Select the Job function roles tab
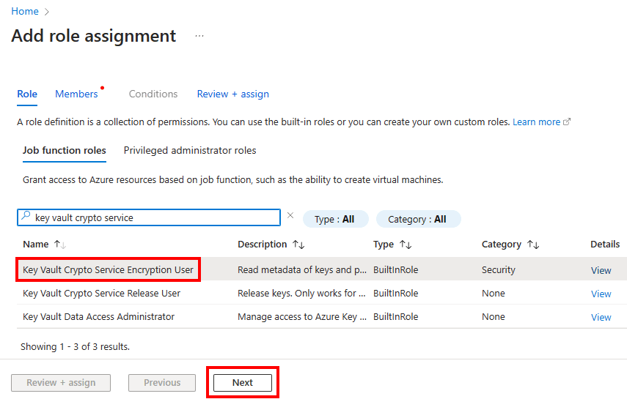 (x=65, y=150)
